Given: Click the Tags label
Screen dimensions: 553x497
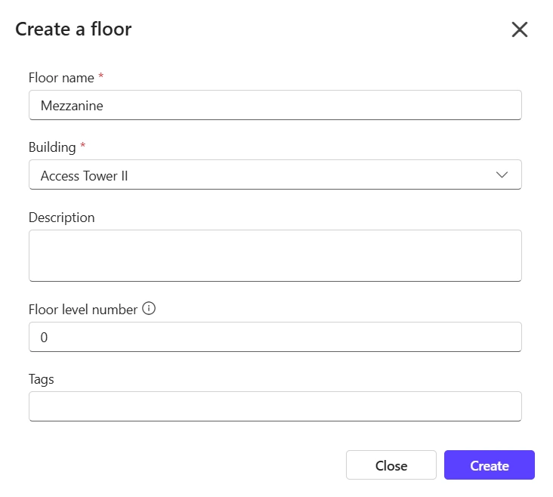Looking at the screenshot, I should (42, 379).
